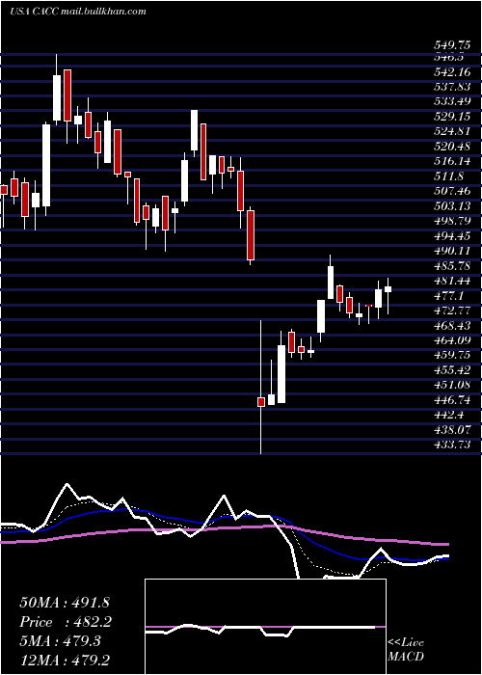
Task: Click the 537.83 price label
Action: (x=451, y=87)
